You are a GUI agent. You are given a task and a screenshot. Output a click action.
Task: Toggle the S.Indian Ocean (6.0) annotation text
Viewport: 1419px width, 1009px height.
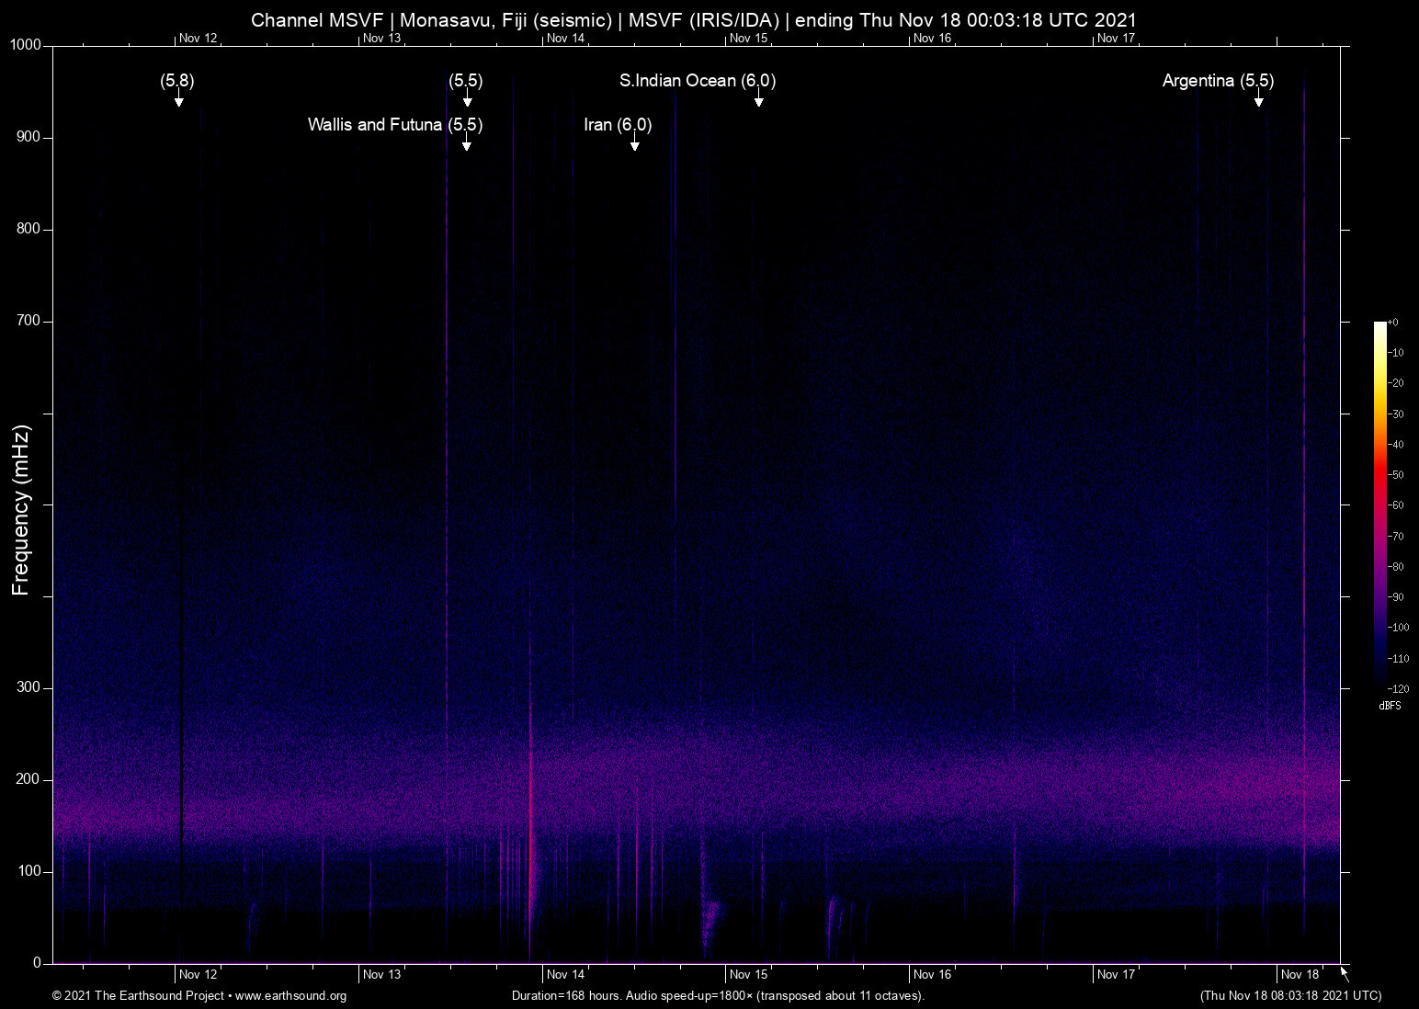(697, 81)
